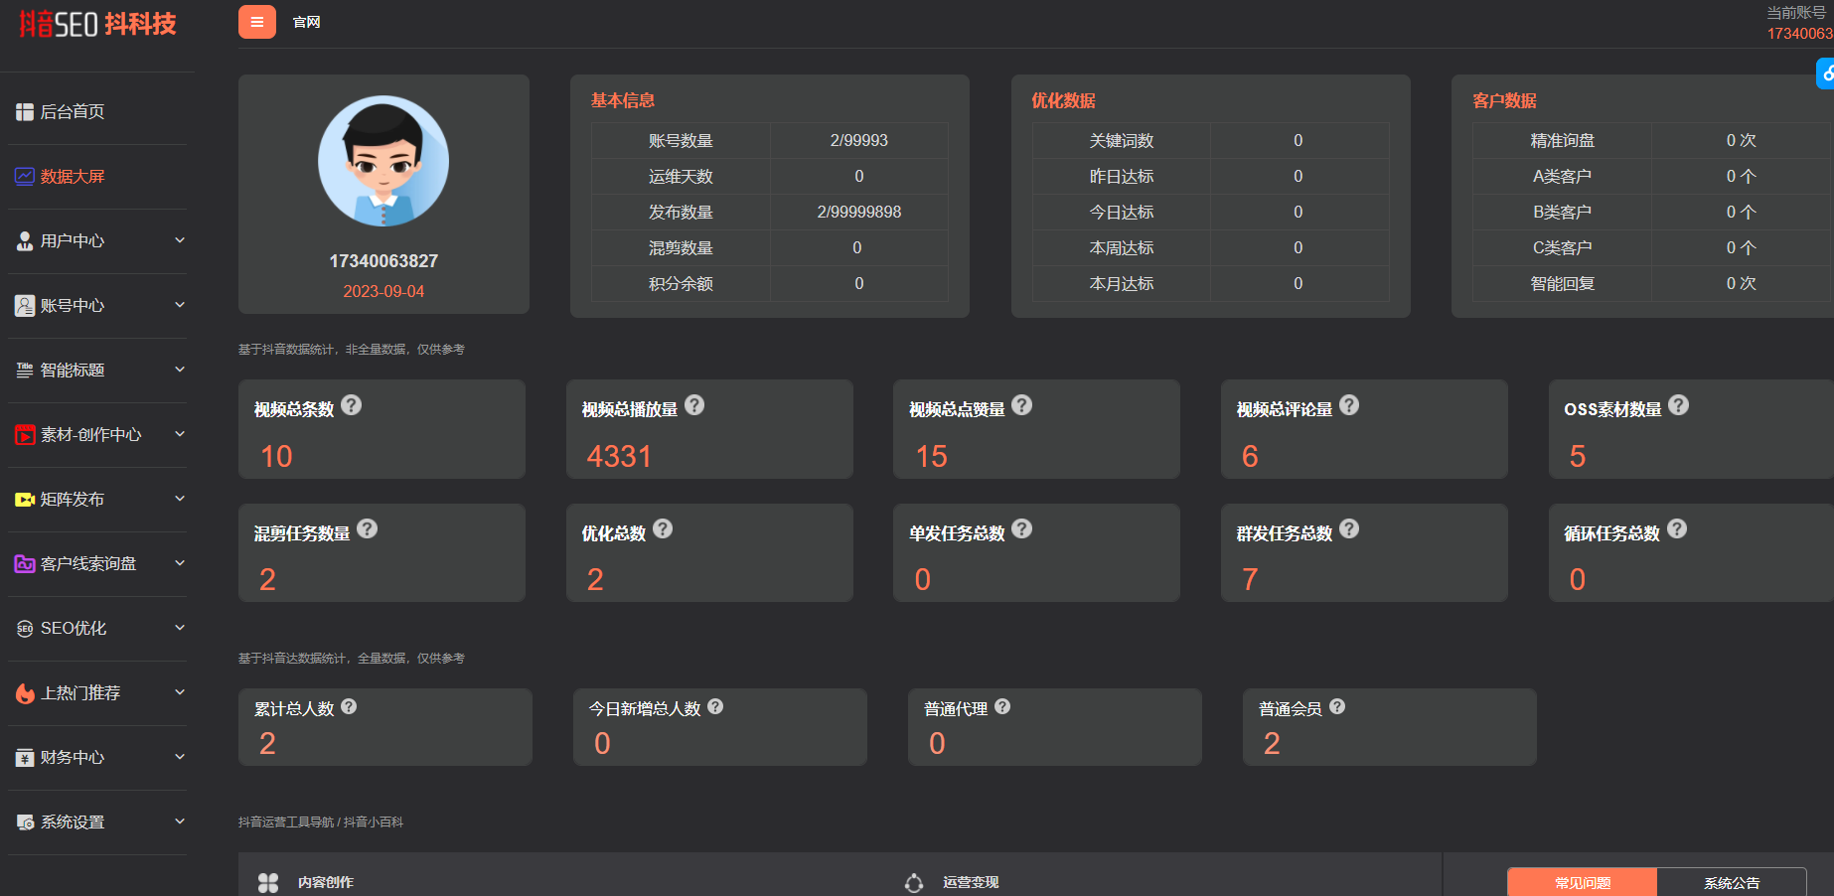Click the orange hamburger menu toggle button

click(x=257, y=22)
